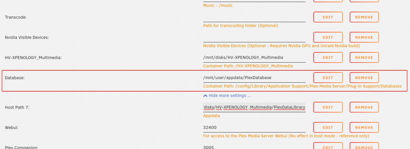
Task: Click the Webui port field showing 32400
Action: click(x=254, y=127)
